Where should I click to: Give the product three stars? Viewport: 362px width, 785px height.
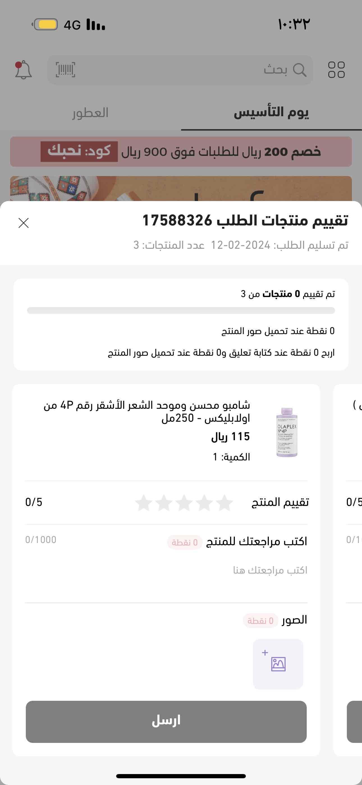(x=184, y=503)
